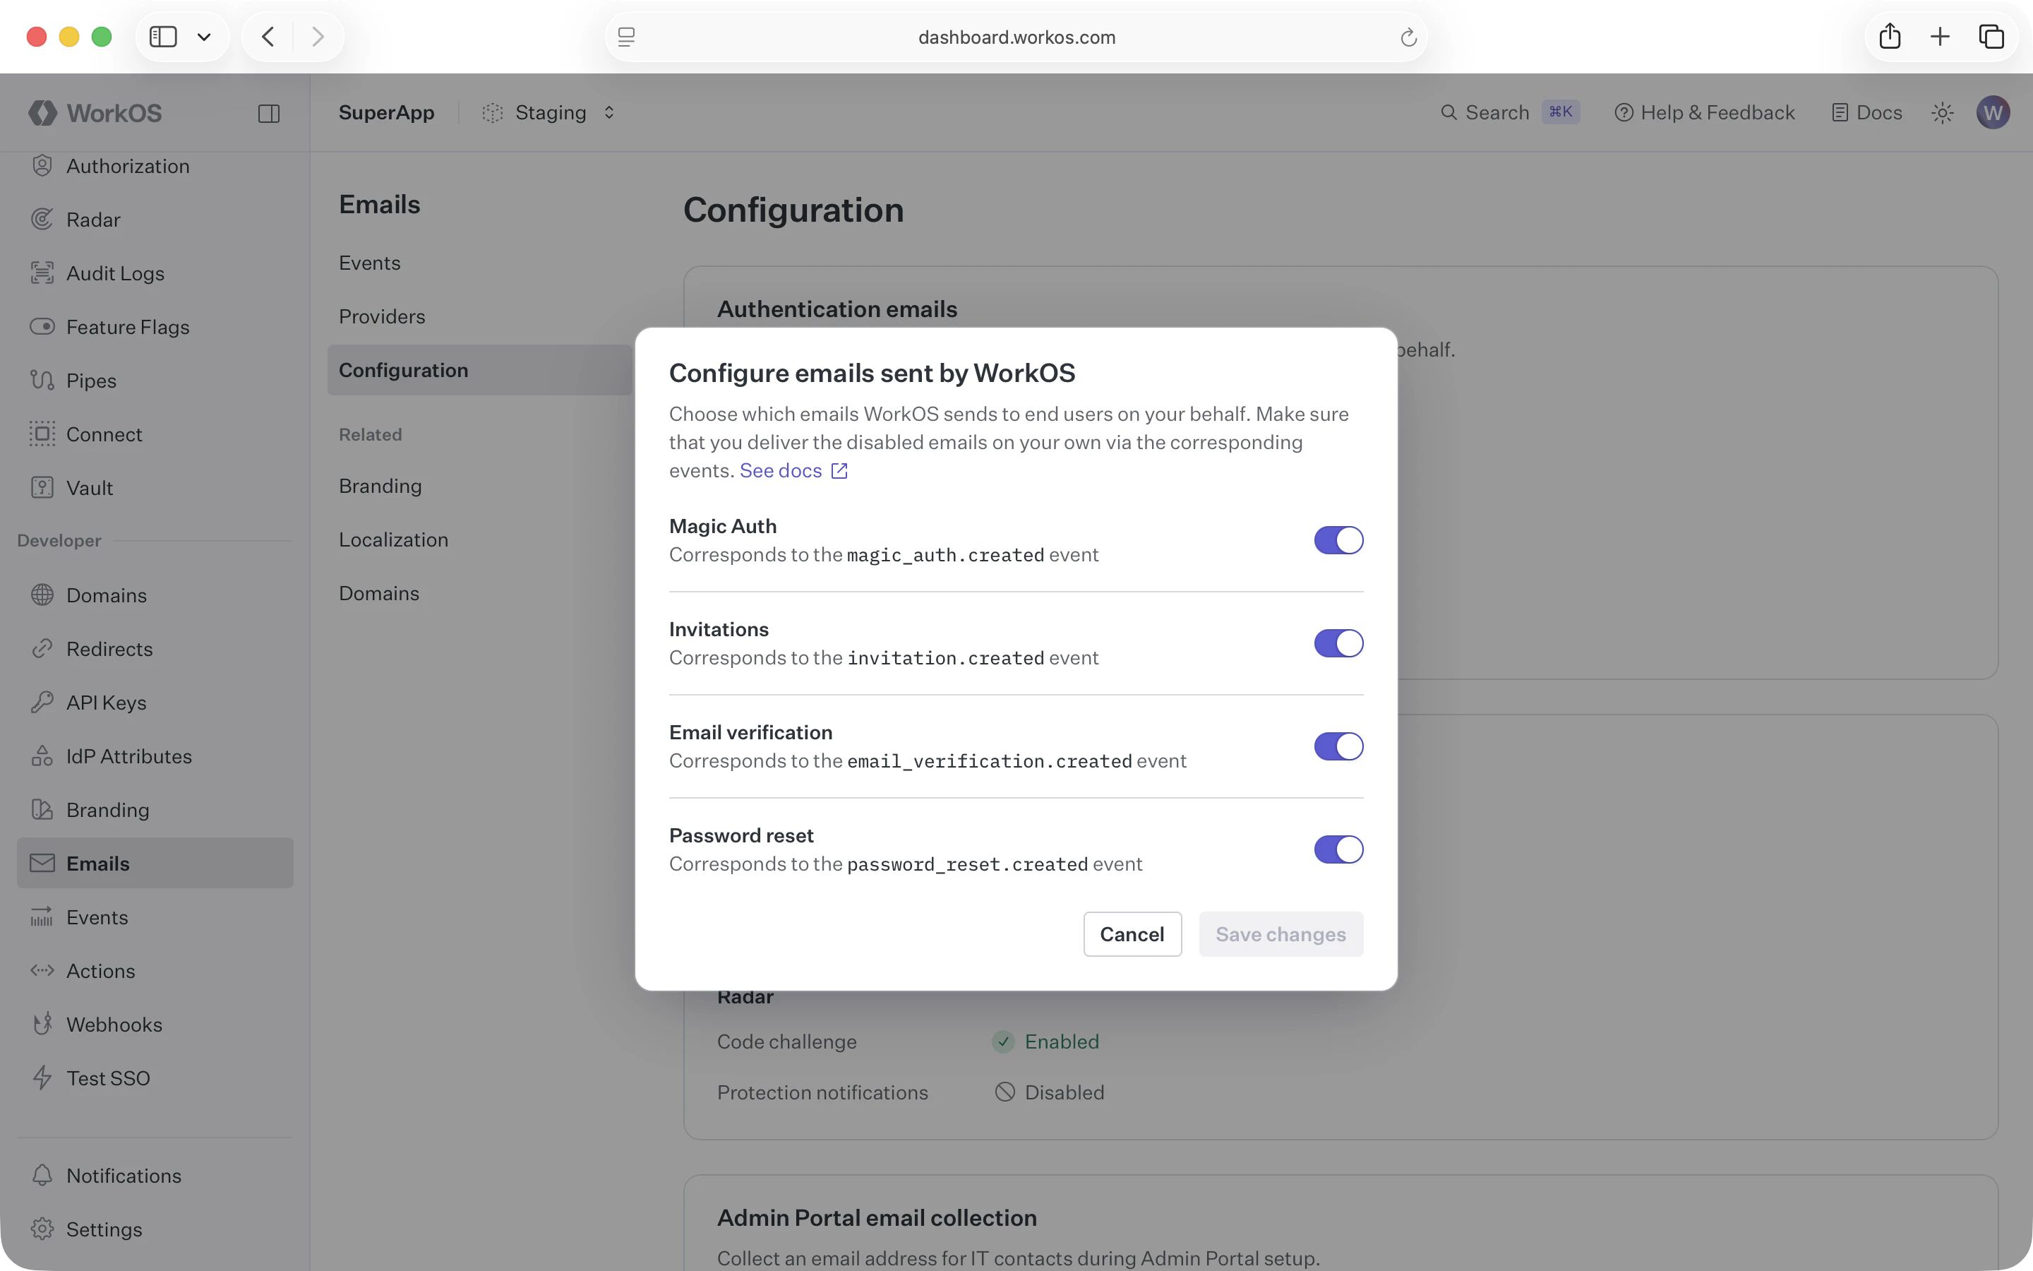Open the Connect icon in sidebar
The image size is (2033, 1271).
(x=42, y=434)
